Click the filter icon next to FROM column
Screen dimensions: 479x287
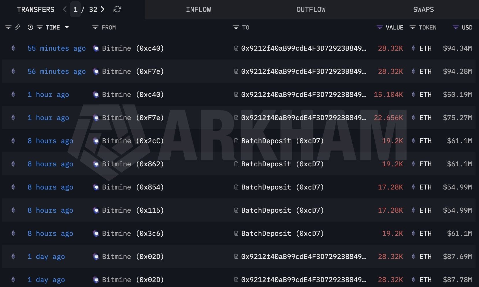click(x=95, y=27)
